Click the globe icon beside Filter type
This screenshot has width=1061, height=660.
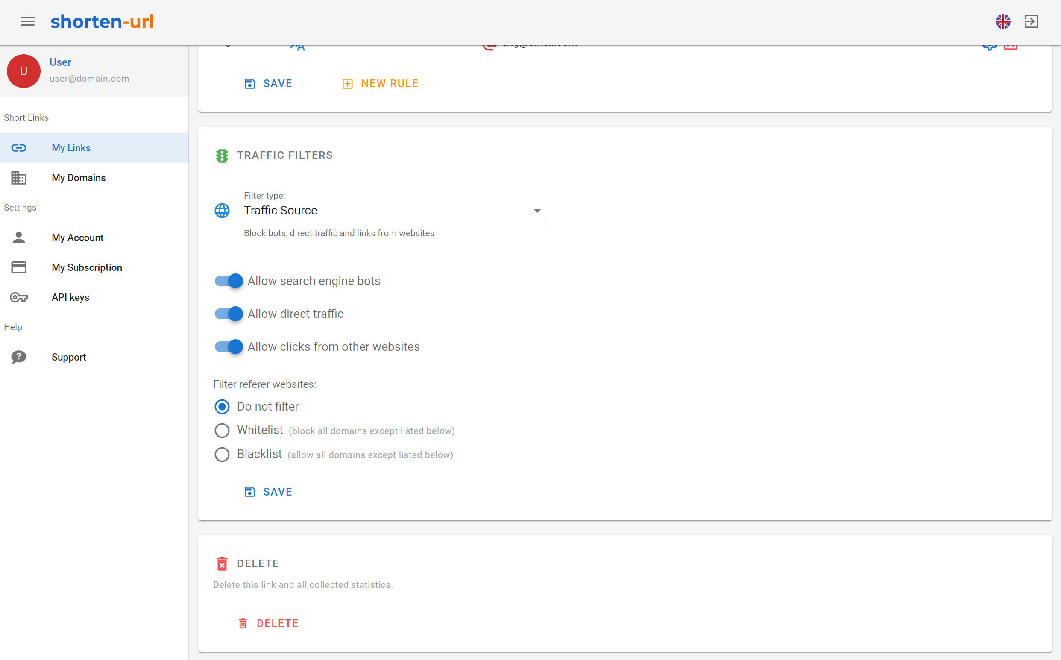pyautogui.click(x=222, y=211)
